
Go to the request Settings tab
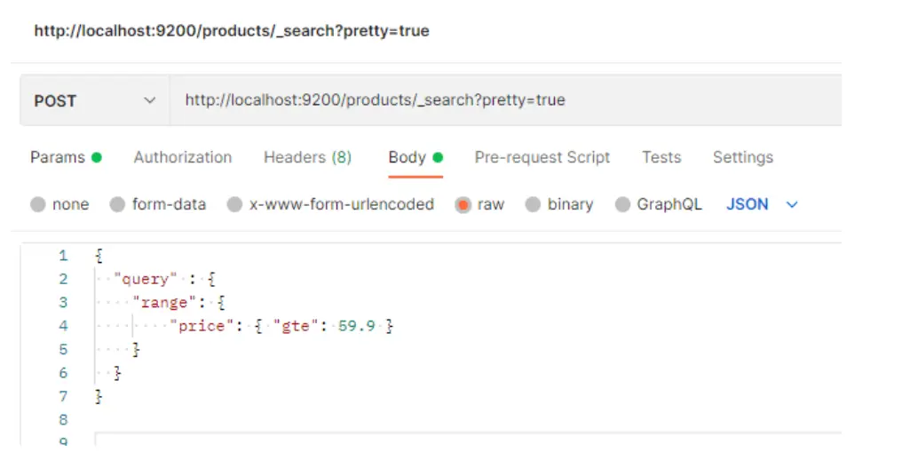[742, 157]
